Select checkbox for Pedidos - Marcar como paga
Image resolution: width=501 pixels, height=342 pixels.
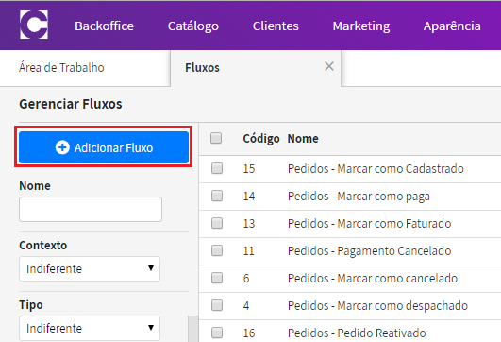tap(217, 196)
